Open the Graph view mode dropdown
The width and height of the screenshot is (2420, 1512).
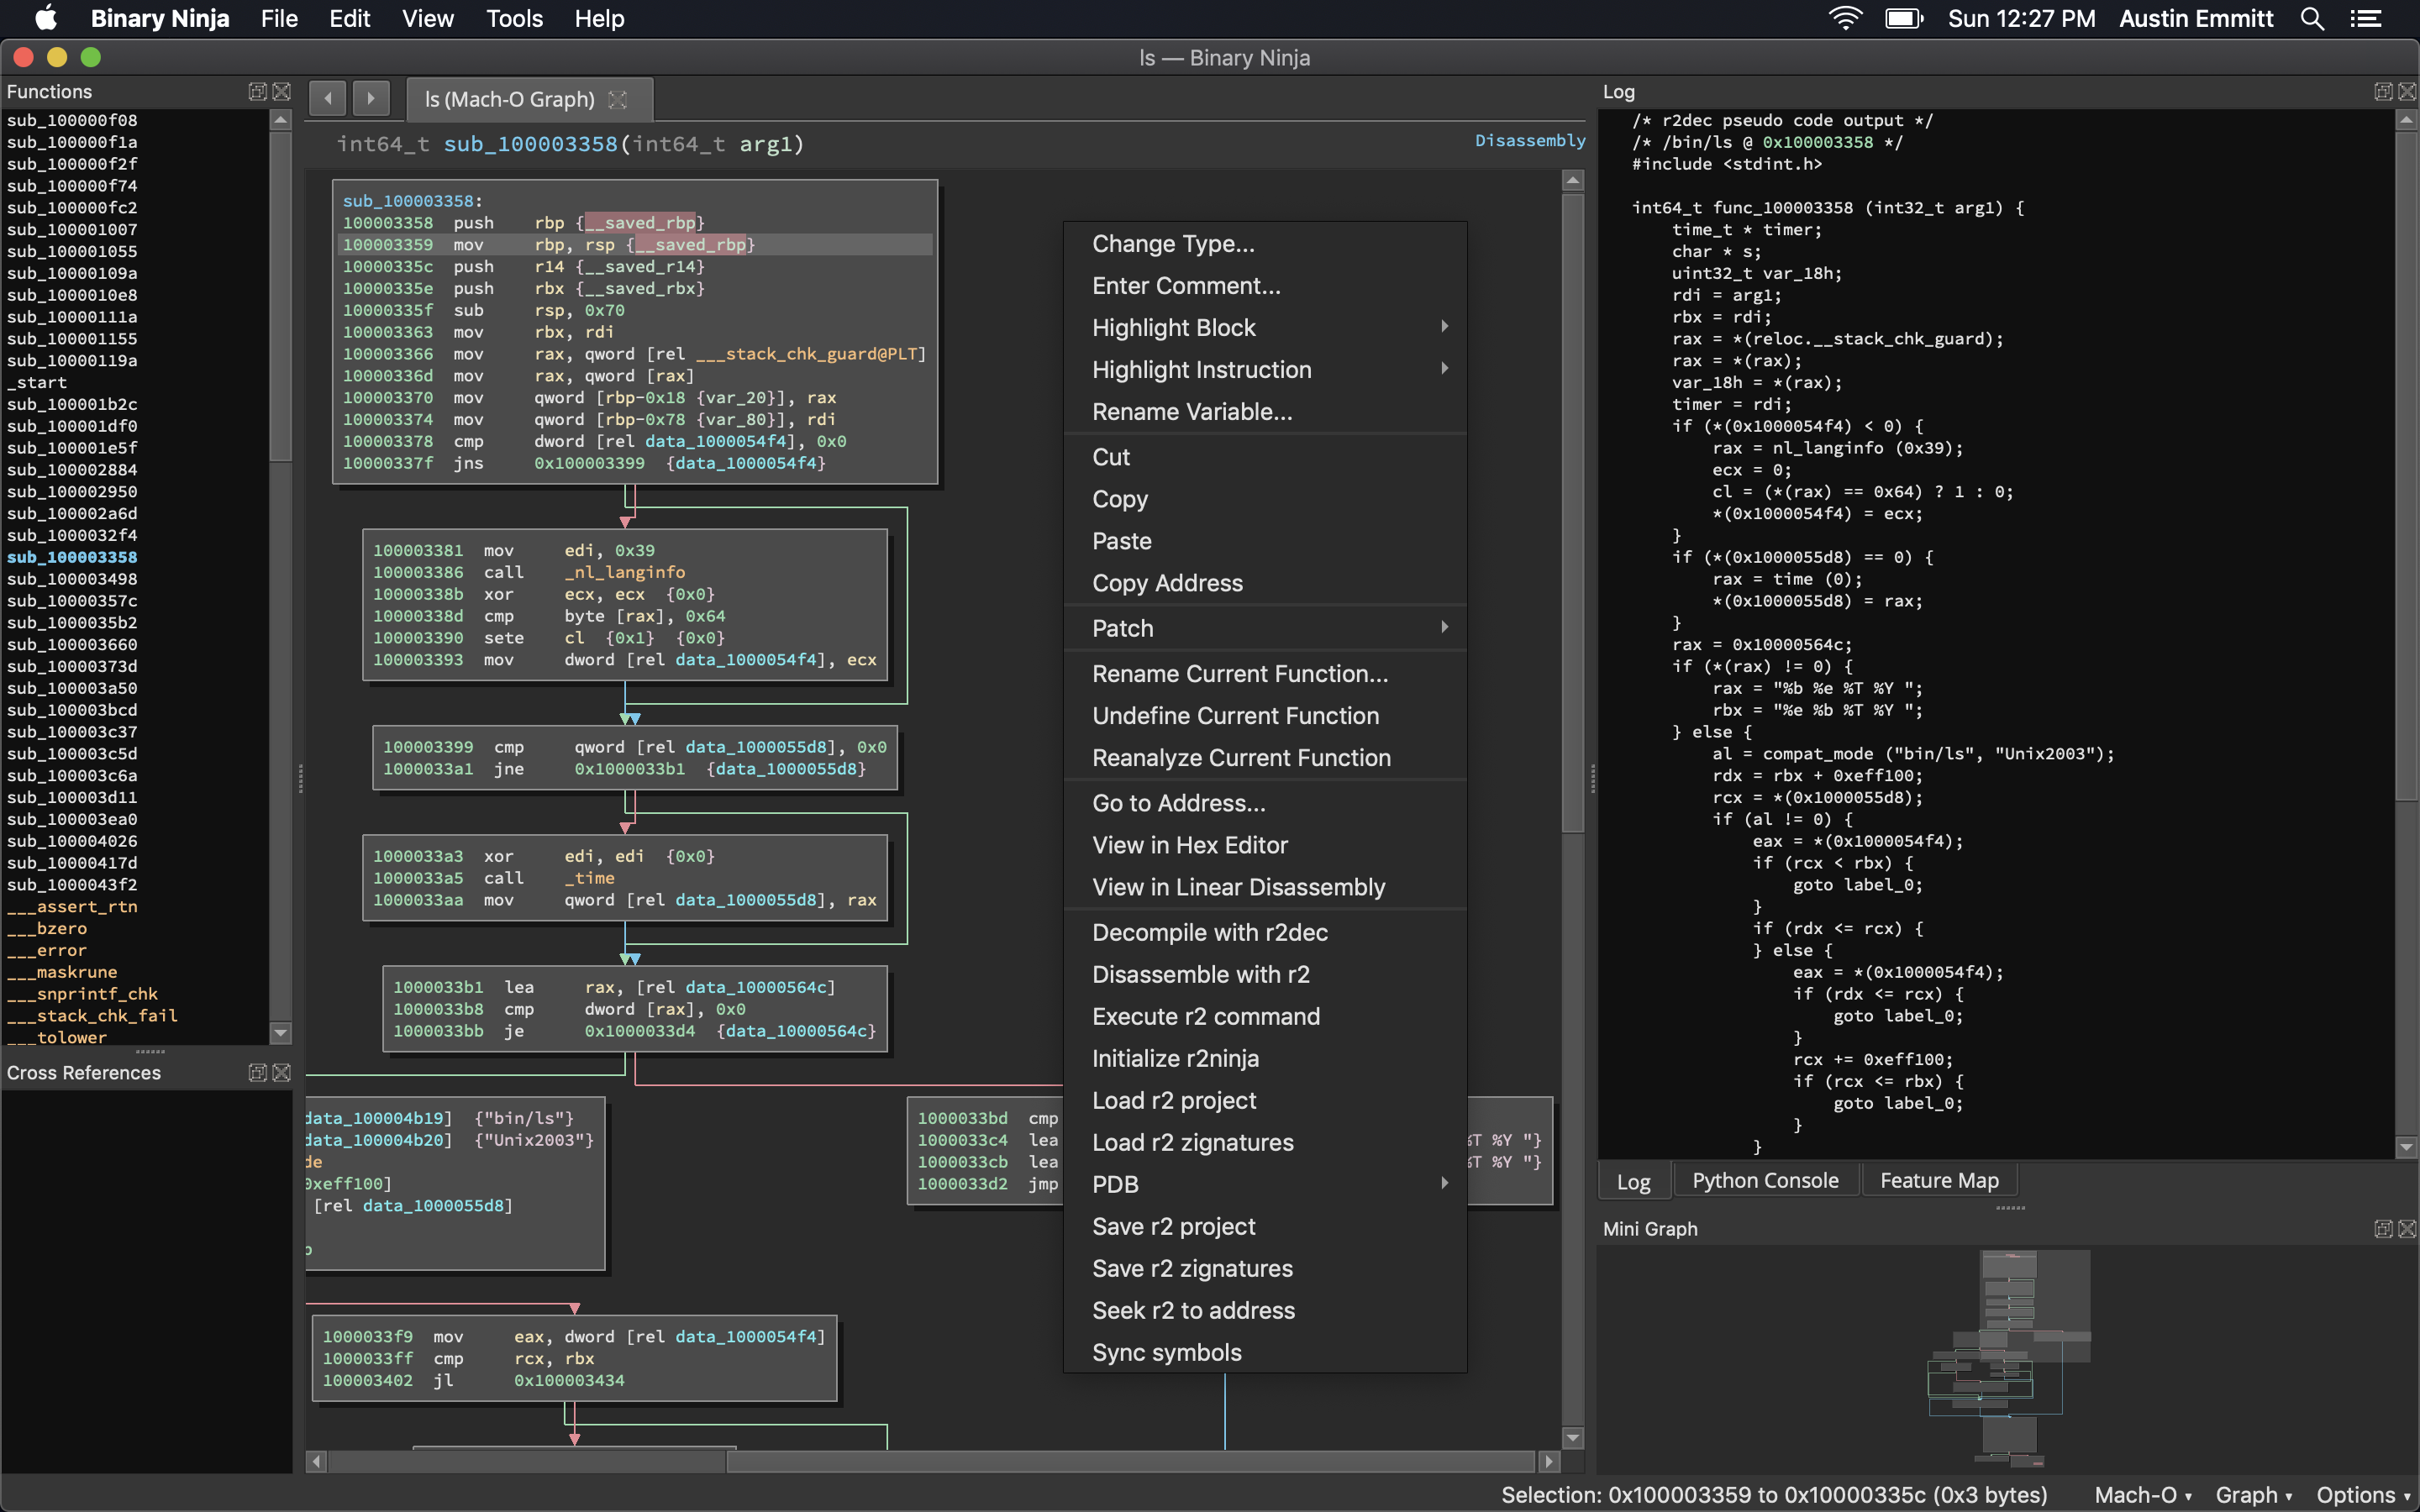pos(2253,1494)
